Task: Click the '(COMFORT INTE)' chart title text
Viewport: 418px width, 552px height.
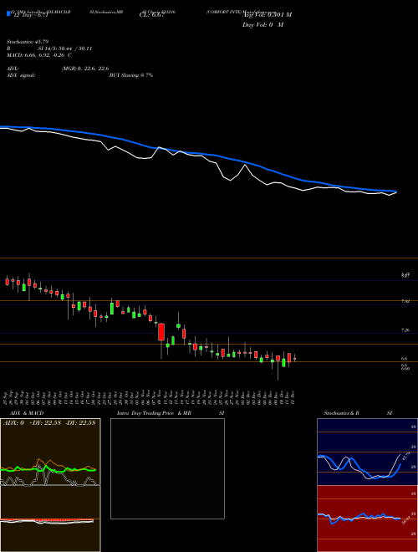Action: tap(224, 12)
